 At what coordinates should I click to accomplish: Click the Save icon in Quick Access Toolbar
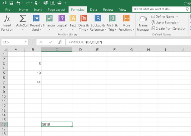(x=11, y=3)
